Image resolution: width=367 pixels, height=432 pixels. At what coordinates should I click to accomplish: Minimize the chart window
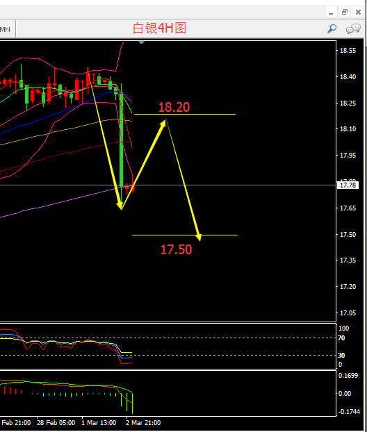click(331, 12)
